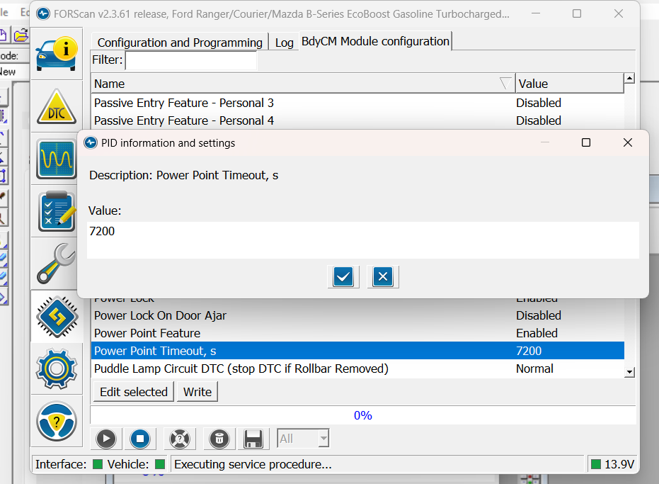Image resolution: width=659 pixels, height=484 pixels.
Task: Minimize the FORScan main window
Action: tap(535, 13)
